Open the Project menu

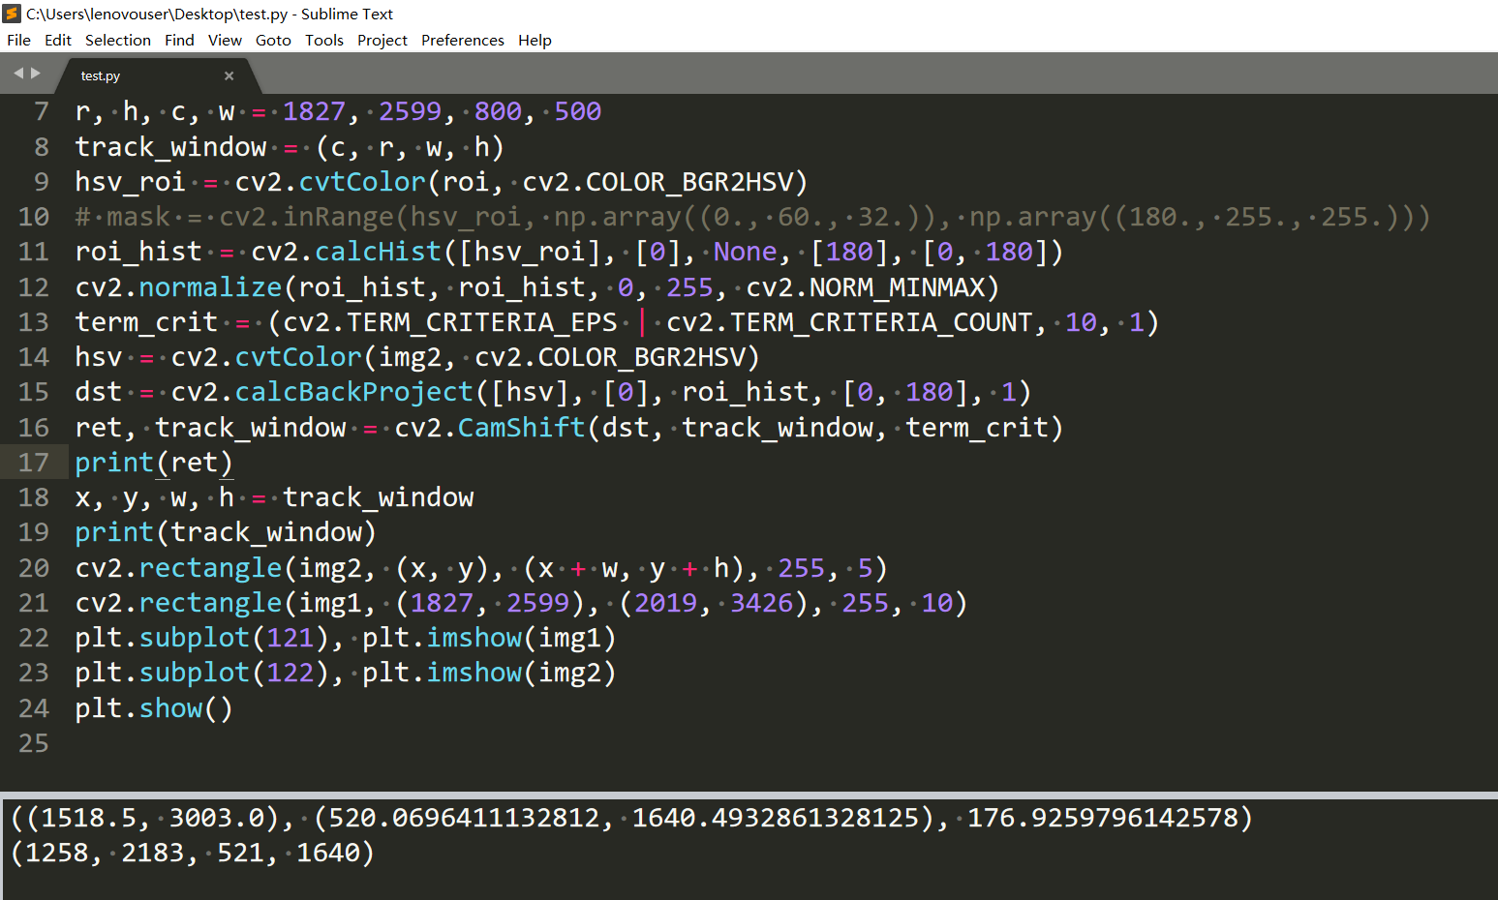382,40
